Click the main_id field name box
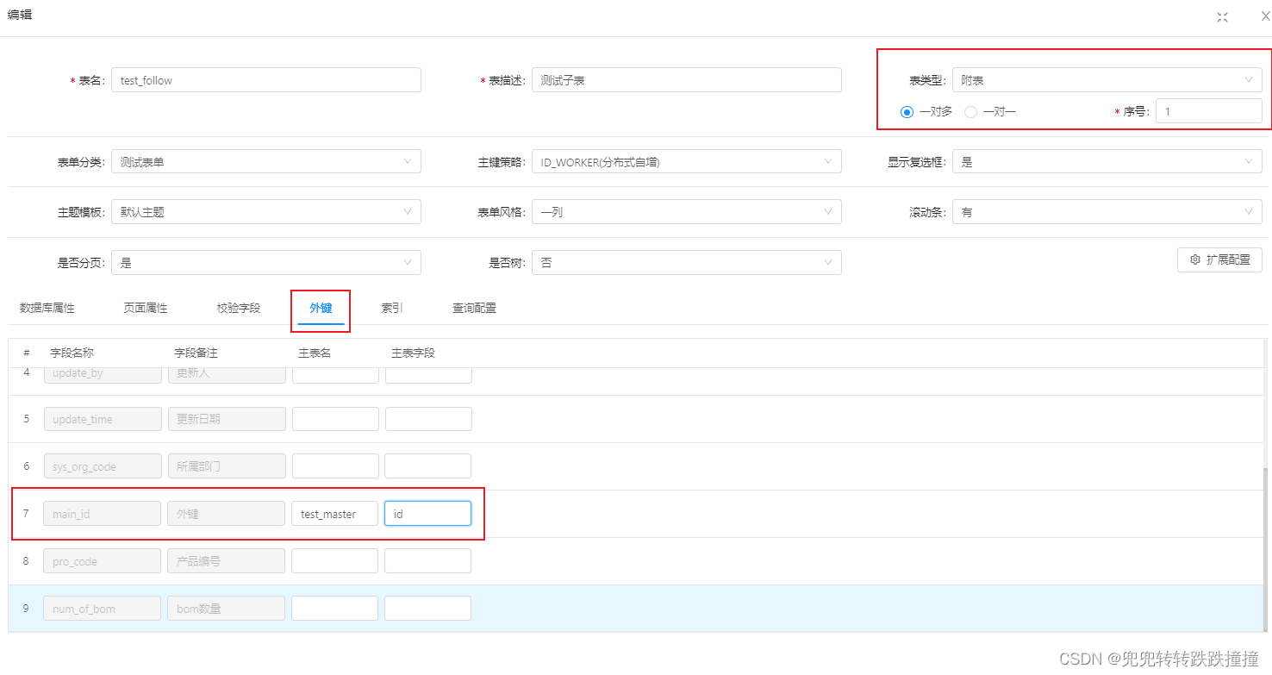The image size is (1272, 675). [x=103, y=514]
